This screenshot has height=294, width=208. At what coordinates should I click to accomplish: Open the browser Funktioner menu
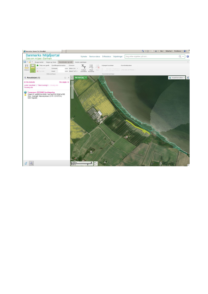(178, 51)
